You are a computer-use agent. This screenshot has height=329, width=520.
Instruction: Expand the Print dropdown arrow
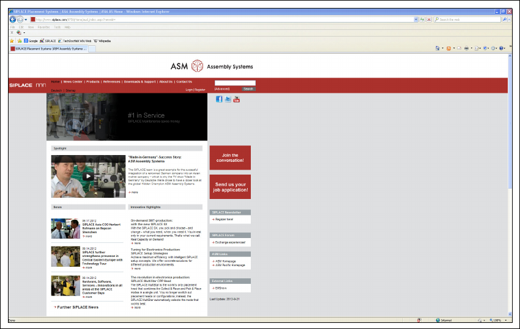[x=472, y=48]
